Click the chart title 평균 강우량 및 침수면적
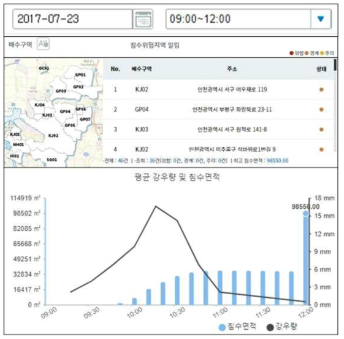Image resolution: width=344 pixels, height=339 pixels. [177, 177]
